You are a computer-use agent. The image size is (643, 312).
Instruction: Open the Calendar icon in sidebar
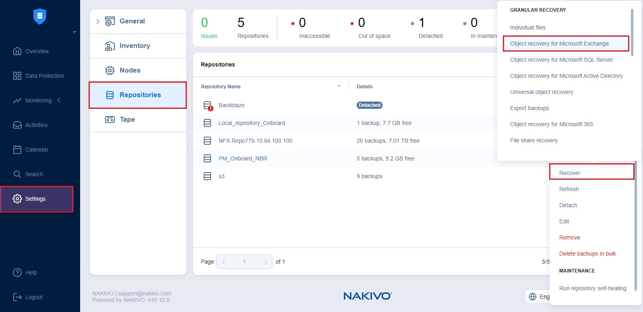17,150
